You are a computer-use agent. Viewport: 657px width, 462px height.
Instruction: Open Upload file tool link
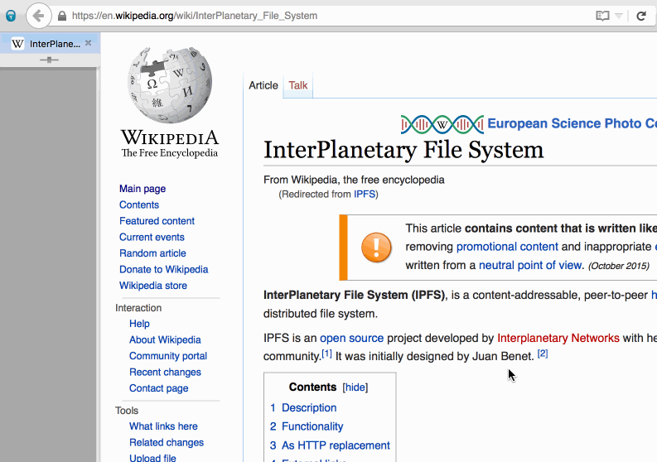point(152,458)
